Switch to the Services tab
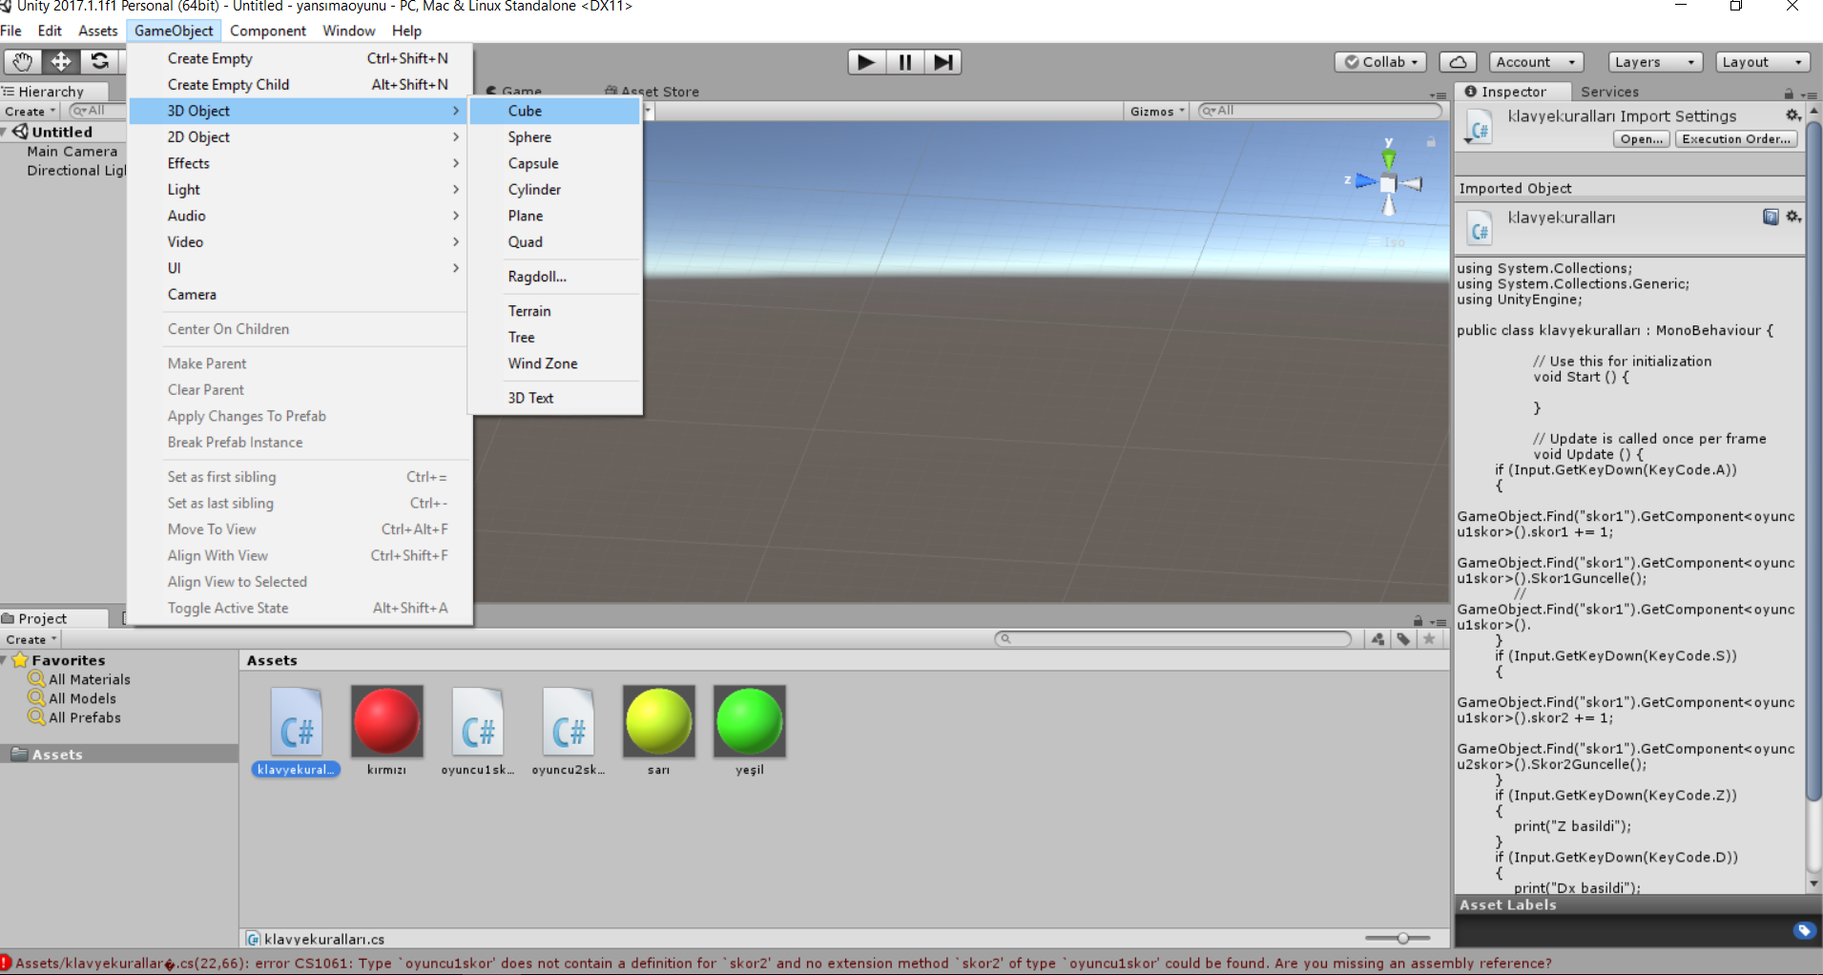 pyautogui.click(x=1609, y=92)
